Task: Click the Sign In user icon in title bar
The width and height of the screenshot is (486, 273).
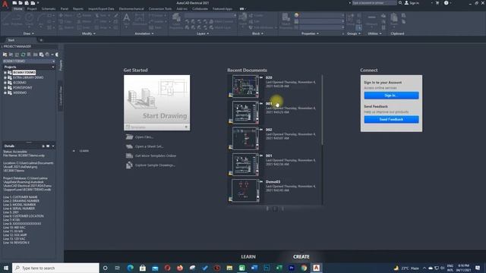Action: [407, 3]
